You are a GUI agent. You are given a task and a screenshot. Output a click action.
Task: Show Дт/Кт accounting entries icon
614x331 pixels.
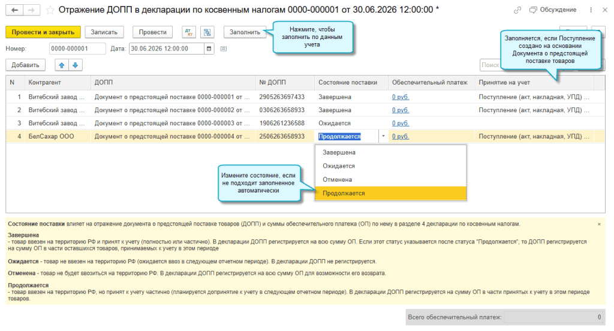189,32
